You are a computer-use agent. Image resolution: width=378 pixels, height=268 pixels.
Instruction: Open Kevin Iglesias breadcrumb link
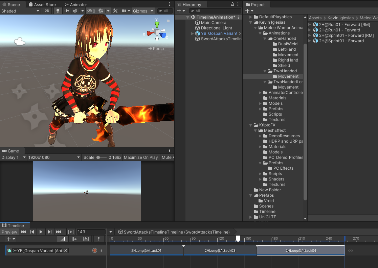[x=340, y=18]
